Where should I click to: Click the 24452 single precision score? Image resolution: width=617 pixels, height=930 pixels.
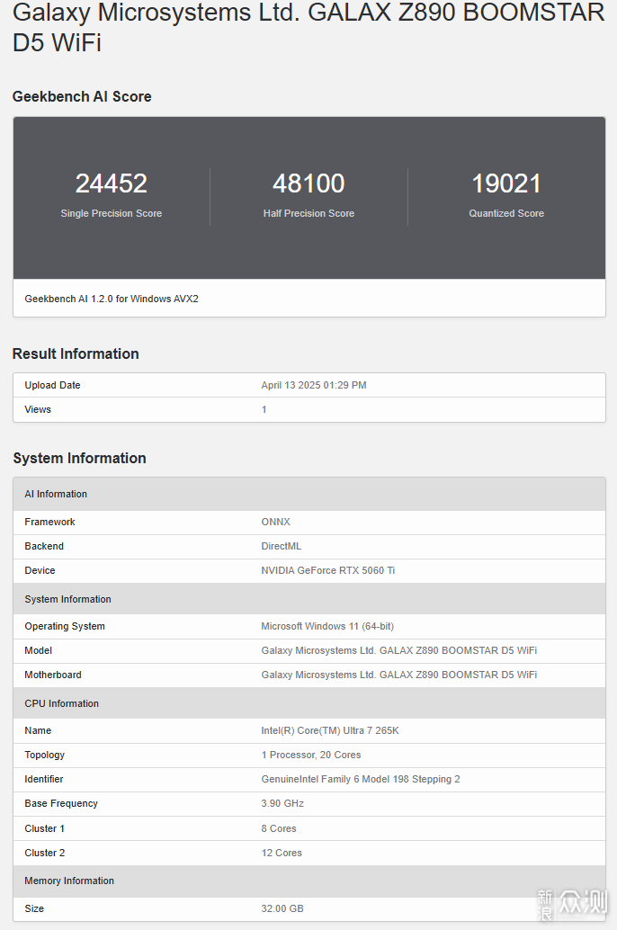111,183
